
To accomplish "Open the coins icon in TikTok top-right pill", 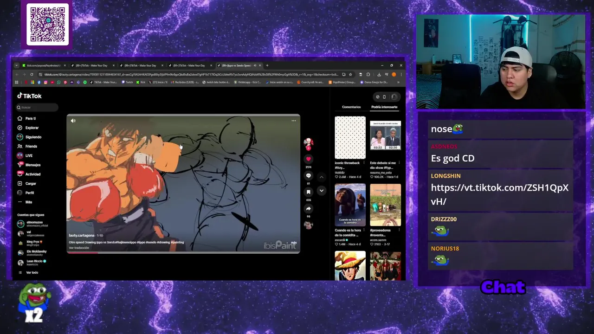I will pyautogui.click(x=378, y=97).
